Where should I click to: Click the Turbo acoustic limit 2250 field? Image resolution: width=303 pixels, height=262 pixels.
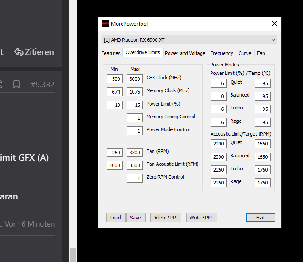pos(219,170)
